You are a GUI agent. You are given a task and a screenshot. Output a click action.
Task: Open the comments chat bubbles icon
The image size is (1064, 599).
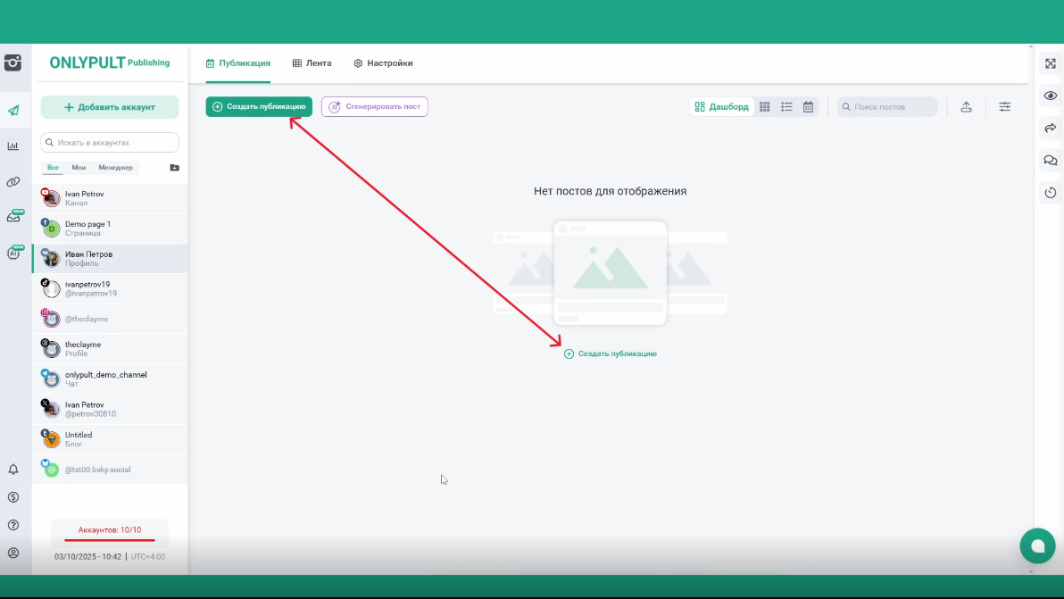(x=1050, y=161)
